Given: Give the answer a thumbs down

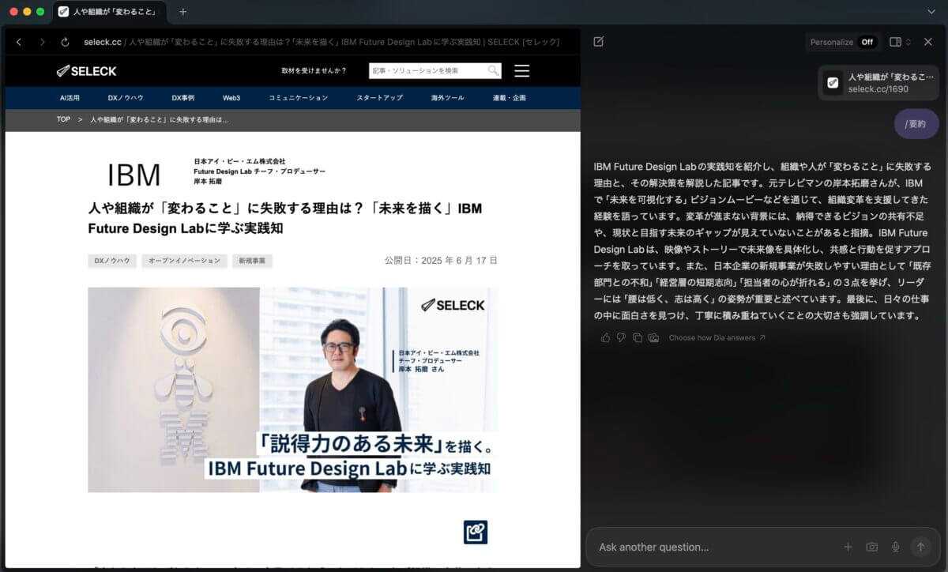Looking at the screenshot, I should click(621, 338).
